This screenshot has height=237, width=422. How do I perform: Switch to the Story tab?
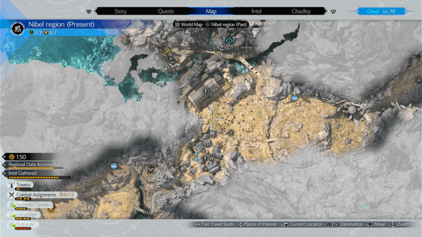121,11
